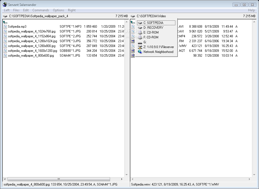Click left panel vertical scroll down arrow
This screenshot has width=259, height=189.
point(127,175)
